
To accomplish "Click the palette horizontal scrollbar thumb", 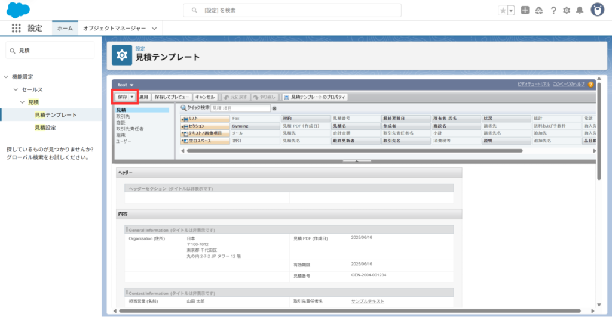I will (354, 151).
